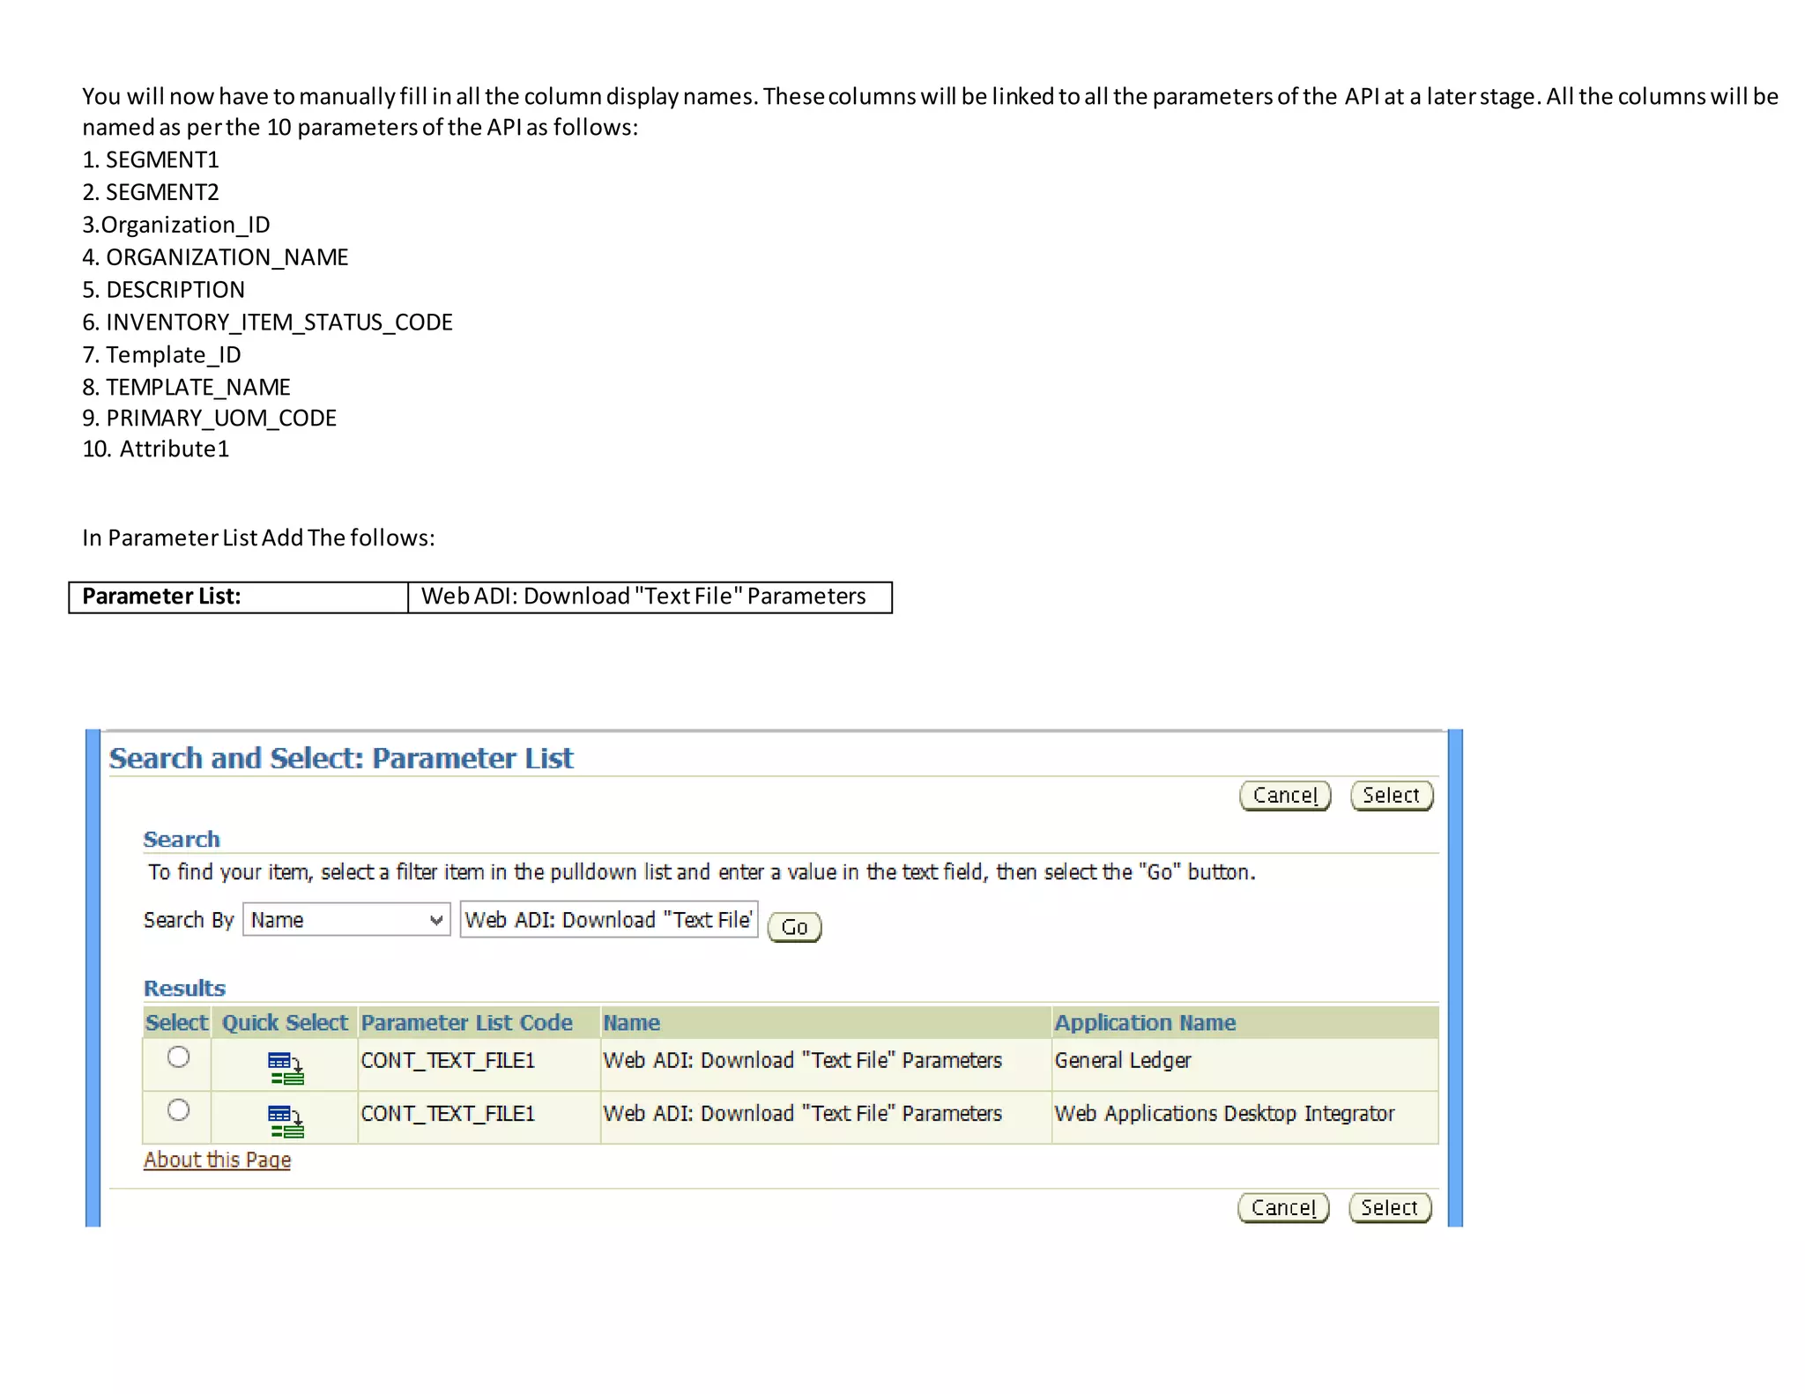Click the bottom Select button
The image size is (1805, 1394).
pos(1389,1207)
